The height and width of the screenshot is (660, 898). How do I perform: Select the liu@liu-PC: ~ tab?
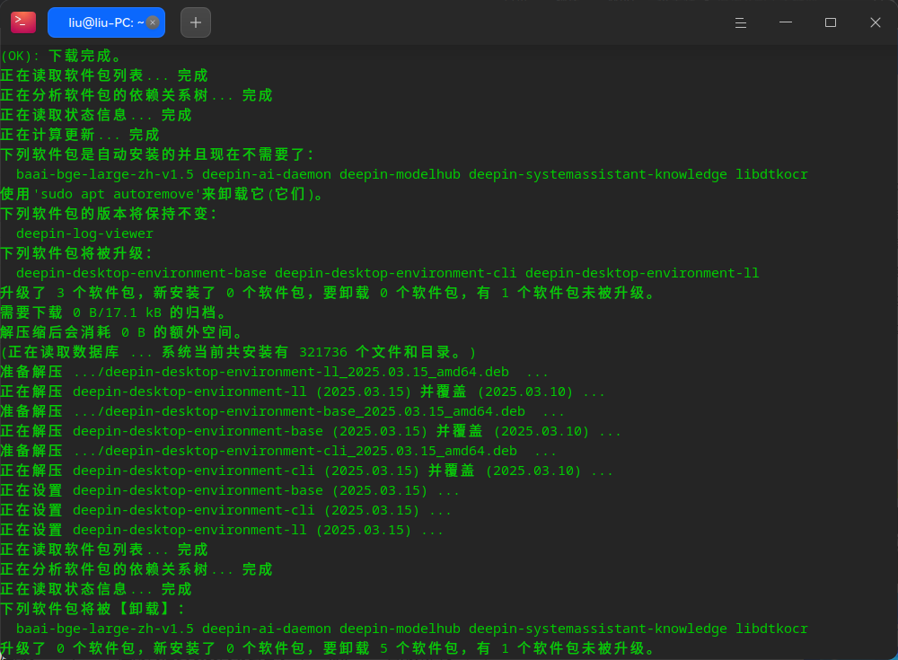coord(106,22)
